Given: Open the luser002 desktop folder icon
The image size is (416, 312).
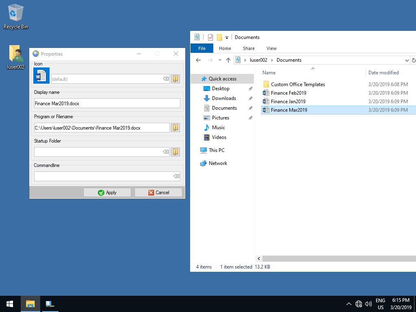Looking at the screenshot, I should [15, 57].
